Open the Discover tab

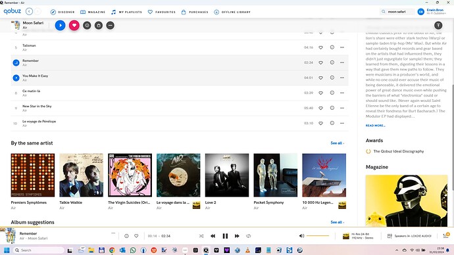(63, 12)
